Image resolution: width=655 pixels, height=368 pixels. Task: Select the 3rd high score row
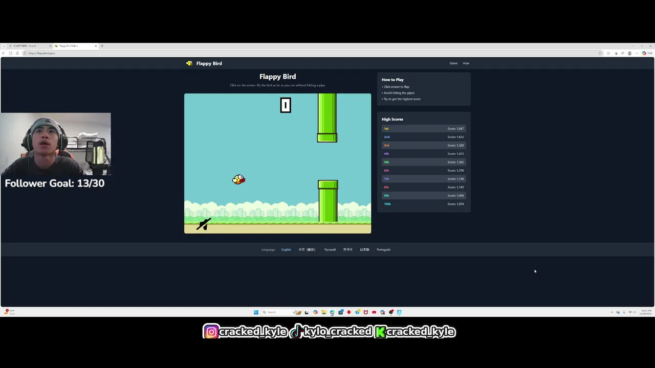[x=424, y=145]
